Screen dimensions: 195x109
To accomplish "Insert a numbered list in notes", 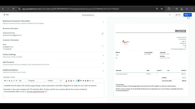I will (x=76, y=81).
